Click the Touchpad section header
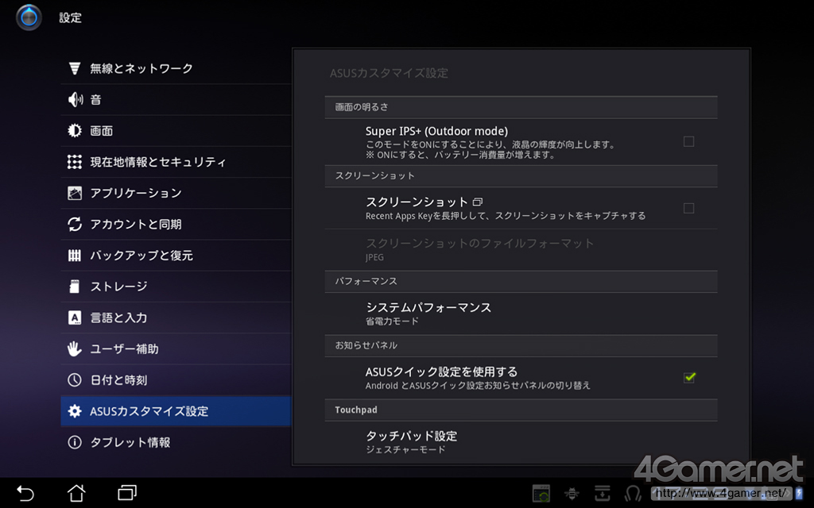 [521, 410]
